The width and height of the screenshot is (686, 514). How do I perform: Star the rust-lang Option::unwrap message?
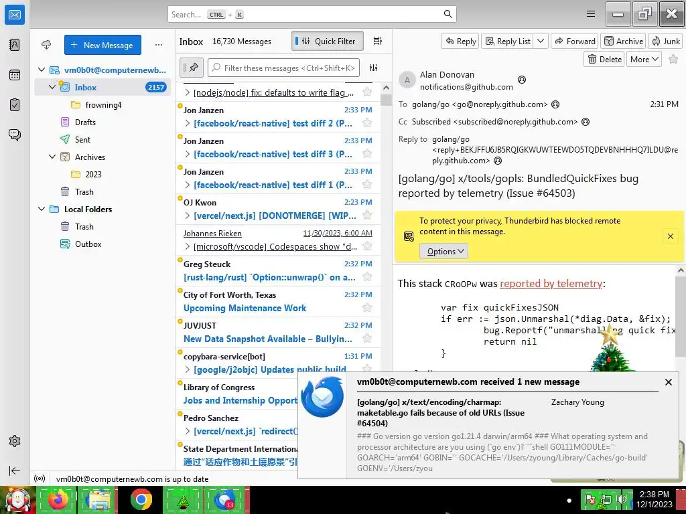[x=367, y=277]
